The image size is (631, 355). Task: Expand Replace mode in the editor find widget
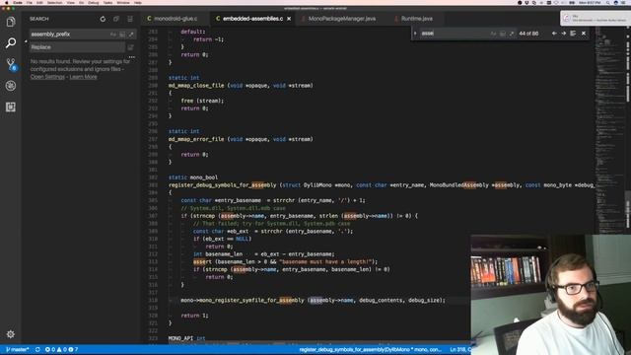(x=415, y=34)
